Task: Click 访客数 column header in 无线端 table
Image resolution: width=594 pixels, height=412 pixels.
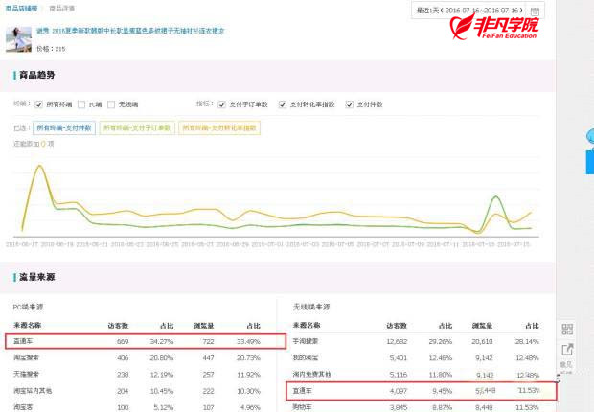Action: pos(397,326)
